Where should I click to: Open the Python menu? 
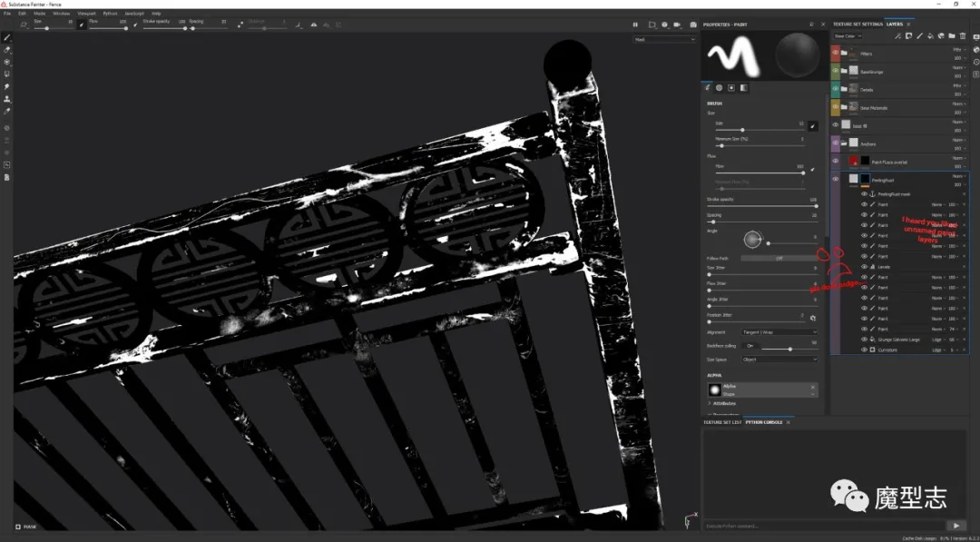click(110, 13)
